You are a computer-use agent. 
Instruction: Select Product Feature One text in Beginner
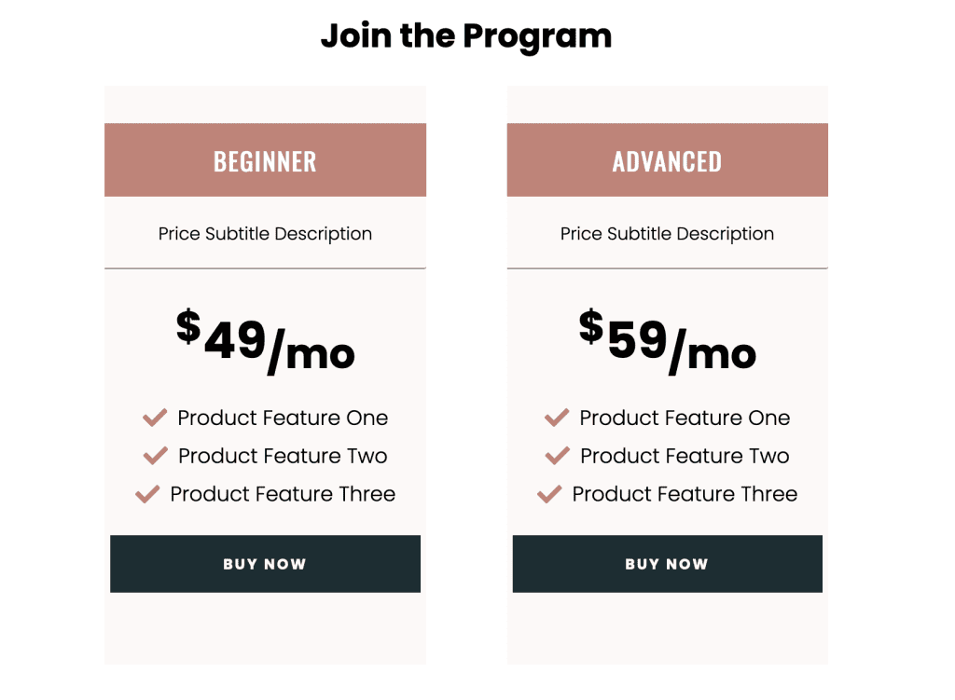[x=283, y=419]
